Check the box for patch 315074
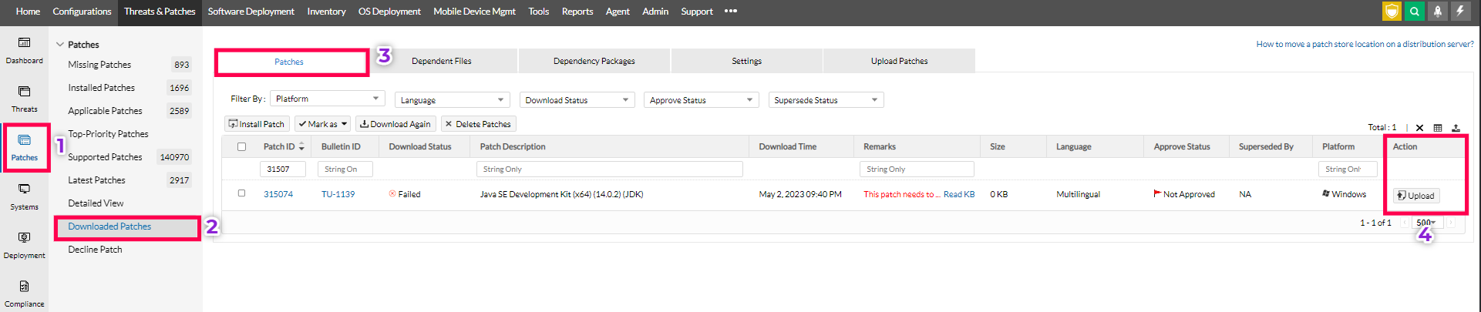 241,193
